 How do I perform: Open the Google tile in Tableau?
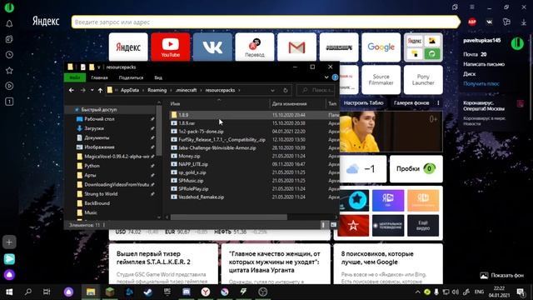click(381, 47)
